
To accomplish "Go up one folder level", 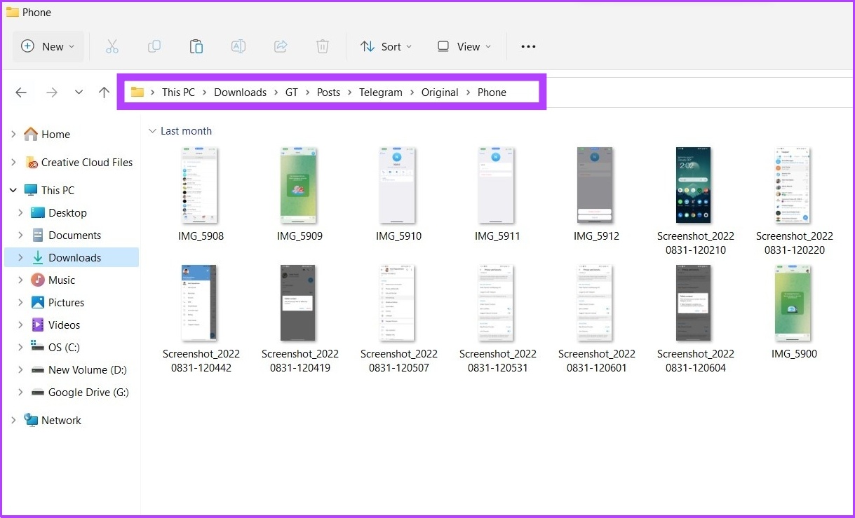I will coord(105,92).
